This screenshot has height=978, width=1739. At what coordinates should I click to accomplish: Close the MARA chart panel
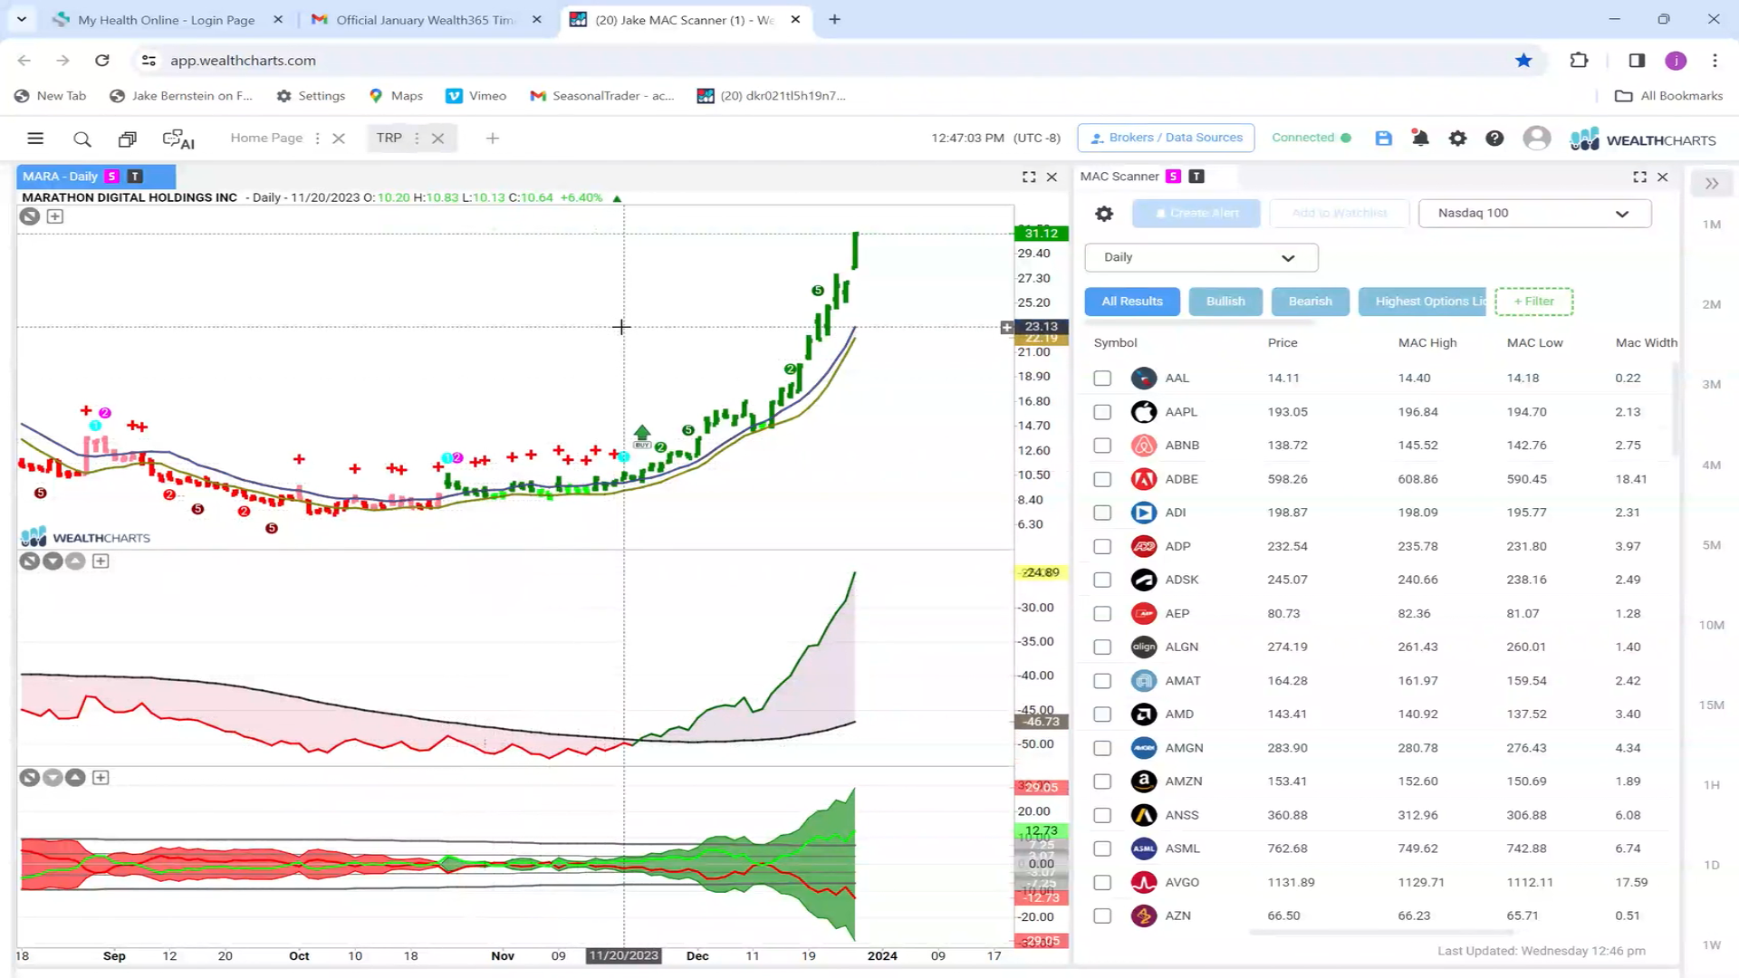click(1052, 177)
